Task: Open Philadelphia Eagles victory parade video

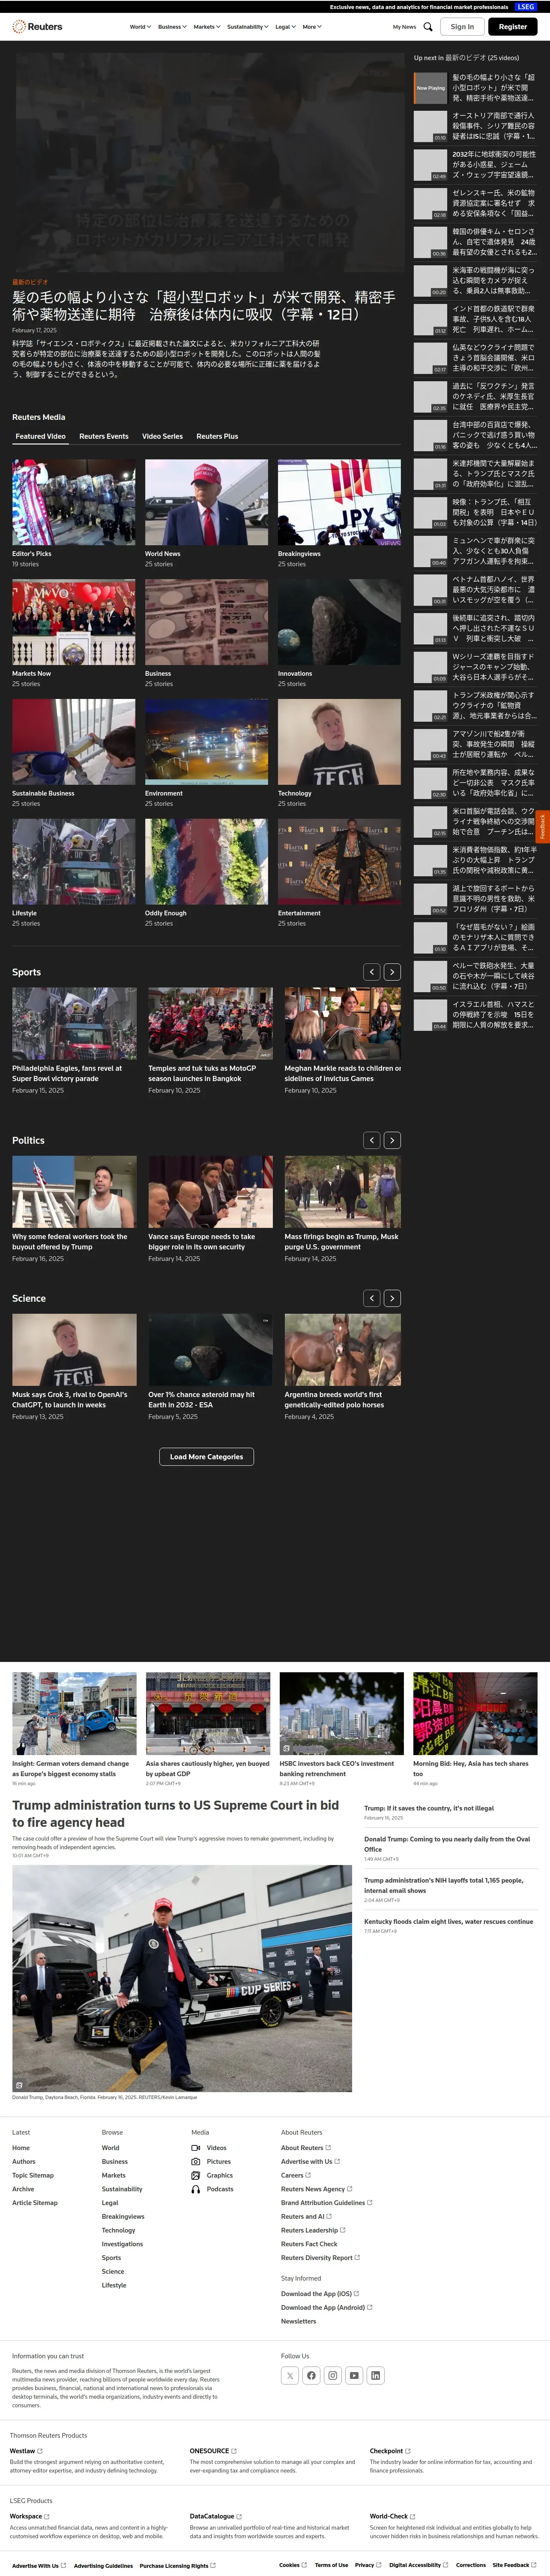Action: click(x=74, y=1024)
